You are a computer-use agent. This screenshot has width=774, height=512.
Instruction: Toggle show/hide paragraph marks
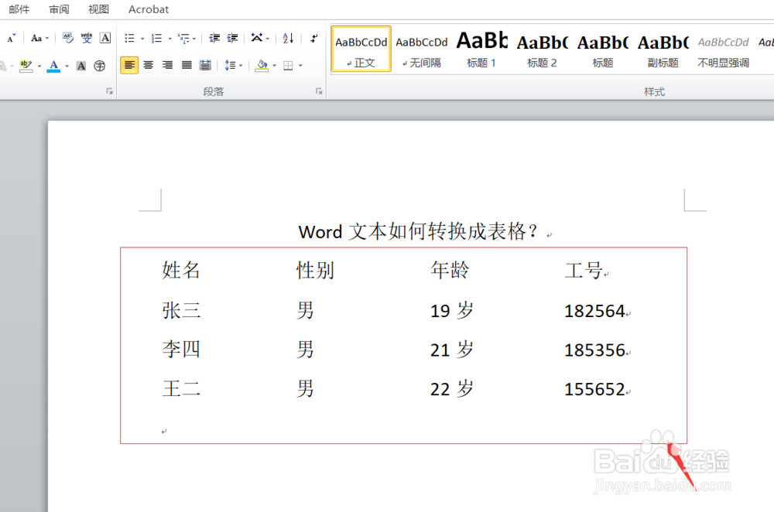pyautogui.click(x=313, y=37)
